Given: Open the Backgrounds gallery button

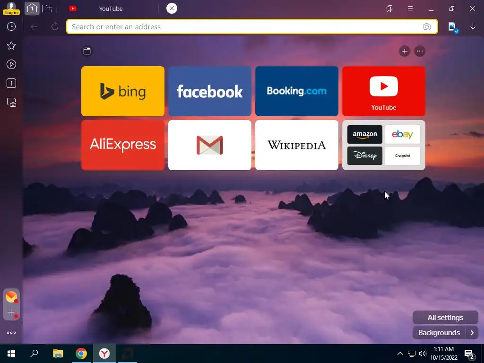Looking at the screenshot, I should [x=439, y=333].
